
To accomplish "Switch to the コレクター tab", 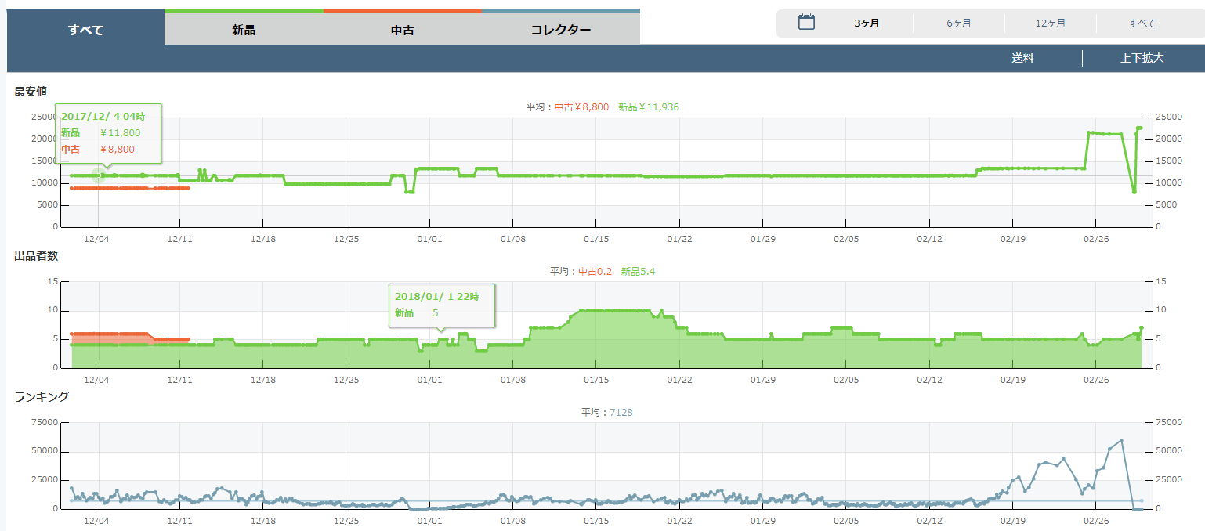I will tap(560, 31).
